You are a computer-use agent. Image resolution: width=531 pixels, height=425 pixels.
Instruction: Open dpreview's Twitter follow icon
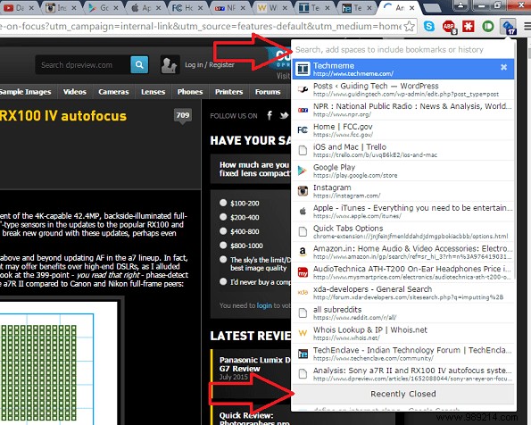(284, 115)
